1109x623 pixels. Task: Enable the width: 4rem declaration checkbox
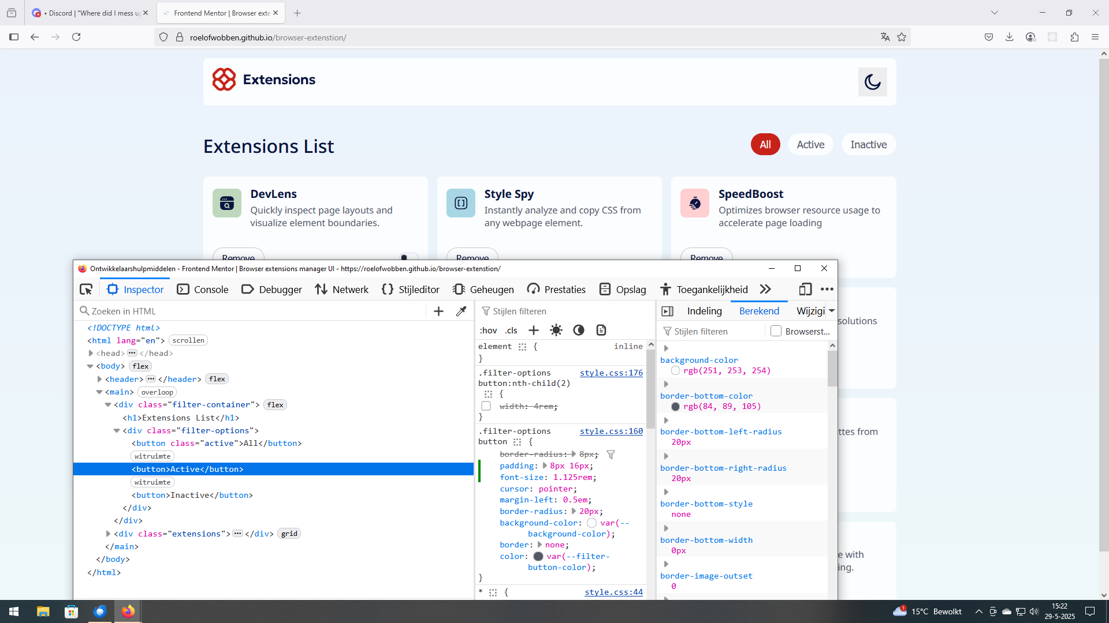click(486, 407)
